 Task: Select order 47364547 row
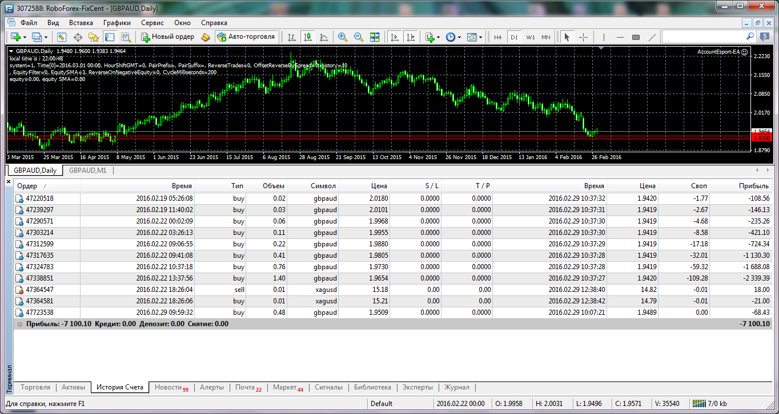(393, 290)
